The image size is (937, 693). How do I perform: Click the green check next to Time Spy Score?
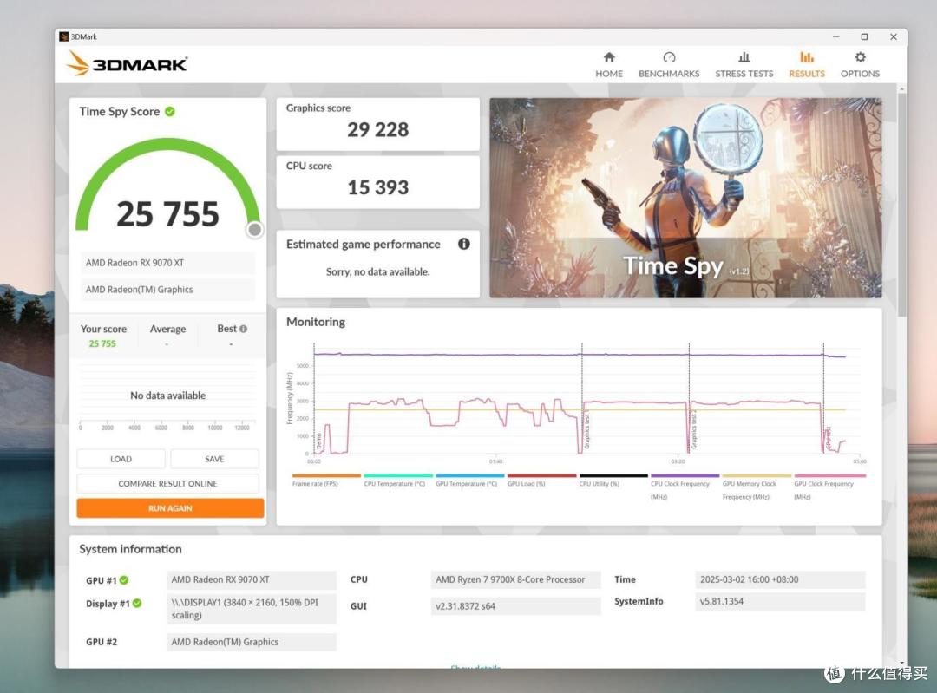click(170, 111)
